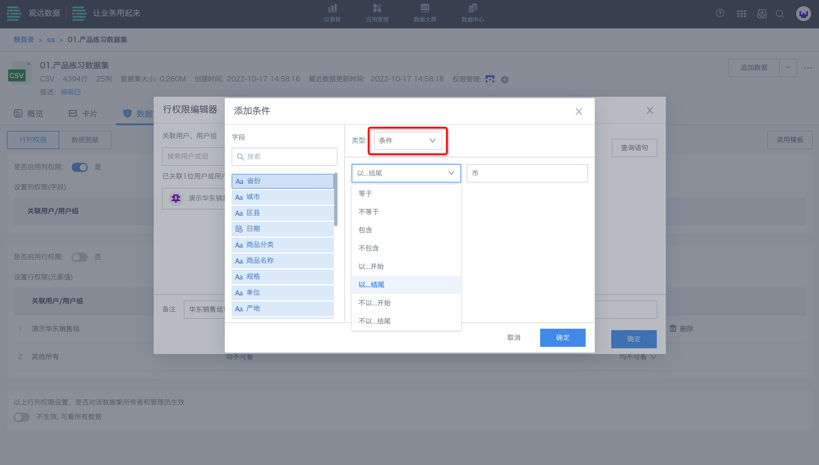The image size is (819, 465).
Task: Select the 日期 field
Action: point(283,229)
